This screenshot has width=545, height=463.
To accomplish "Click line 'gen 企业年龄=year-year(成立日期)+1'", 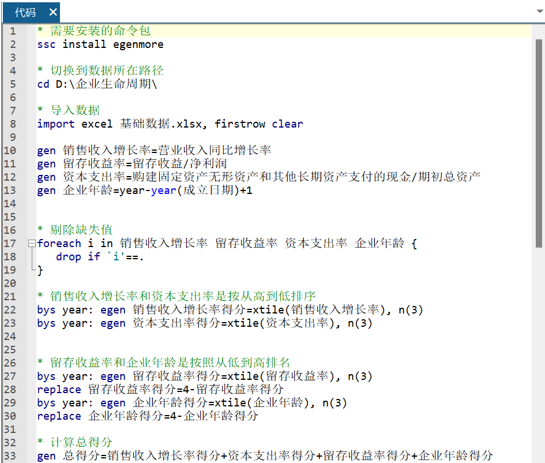I will (145, 191).
